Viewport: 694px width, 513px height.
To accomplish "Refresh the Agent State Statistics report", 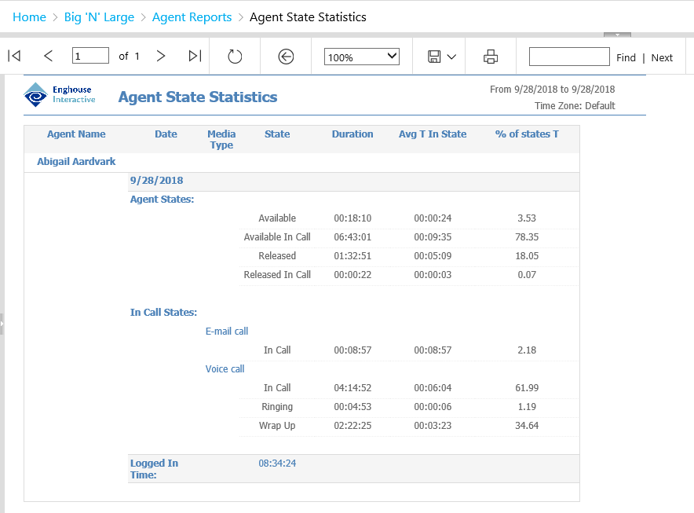I will [235, 56].
